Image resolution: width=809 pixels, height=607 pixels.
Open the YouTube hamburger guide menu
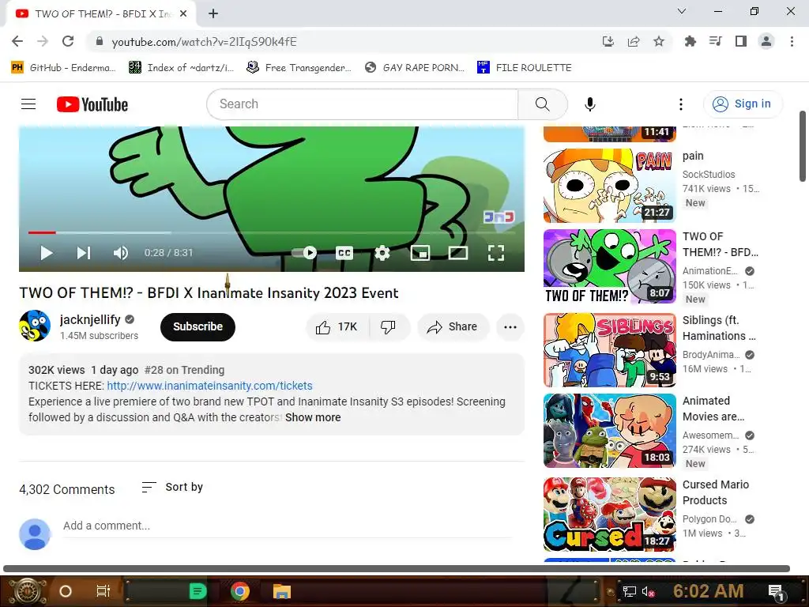(28, 104)
